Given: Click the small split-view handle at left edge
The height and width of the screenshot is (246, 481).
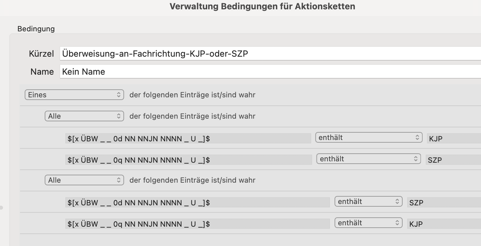Looking at the screenshot, I should click(x=1, y=208).
